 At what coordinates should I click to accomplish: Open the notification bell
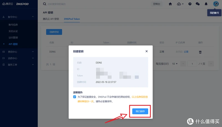click(x=206, y=4)
